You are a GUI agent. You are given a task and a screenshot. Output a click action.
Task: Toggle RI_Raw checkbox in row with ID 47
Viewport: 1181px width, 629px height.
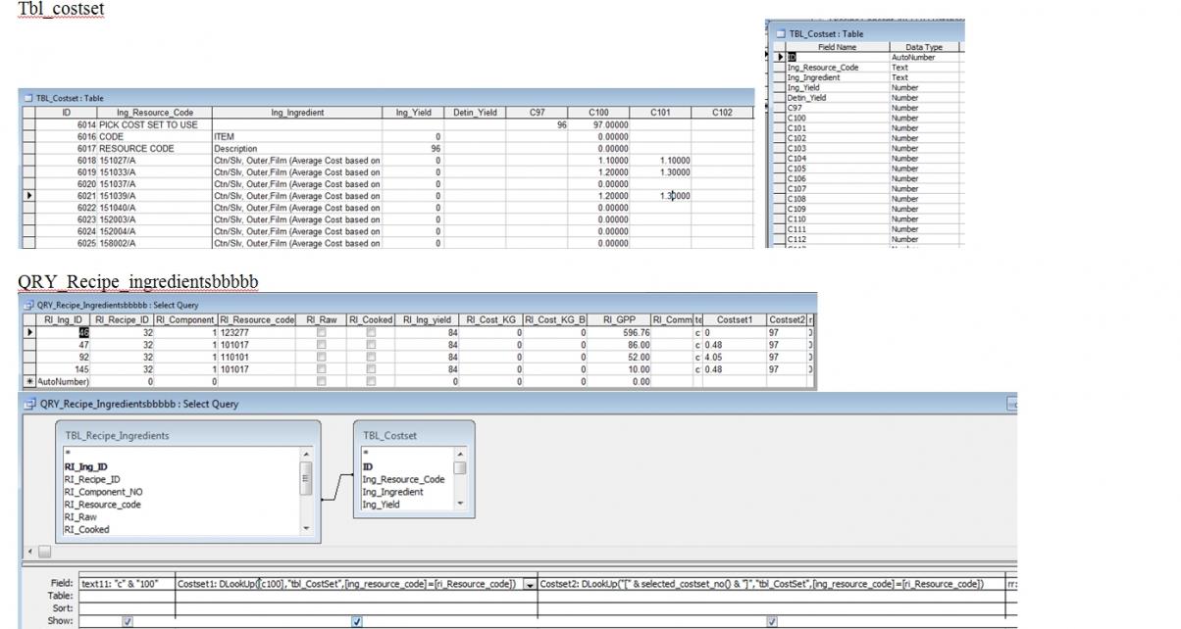click(x=321, y=345)
